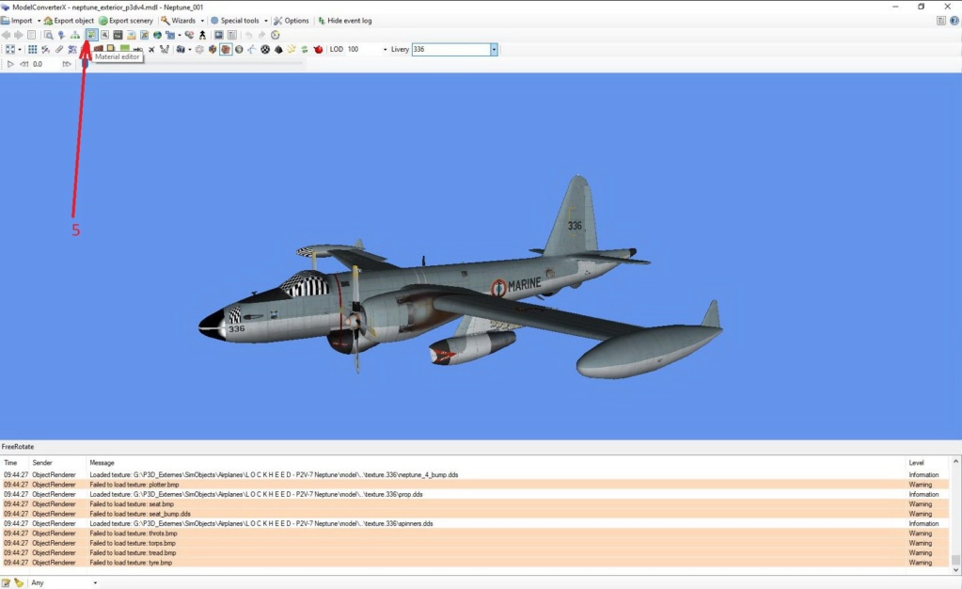Click the Message column header
The image size is (962, 589).
tap(102, 463)
